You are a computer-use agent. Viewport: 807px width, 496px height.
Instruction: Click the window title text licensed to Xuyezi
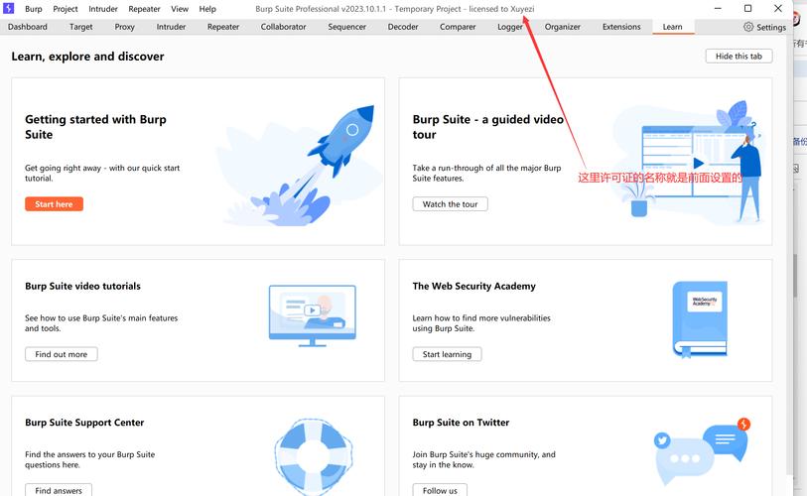tap(501, 9)
